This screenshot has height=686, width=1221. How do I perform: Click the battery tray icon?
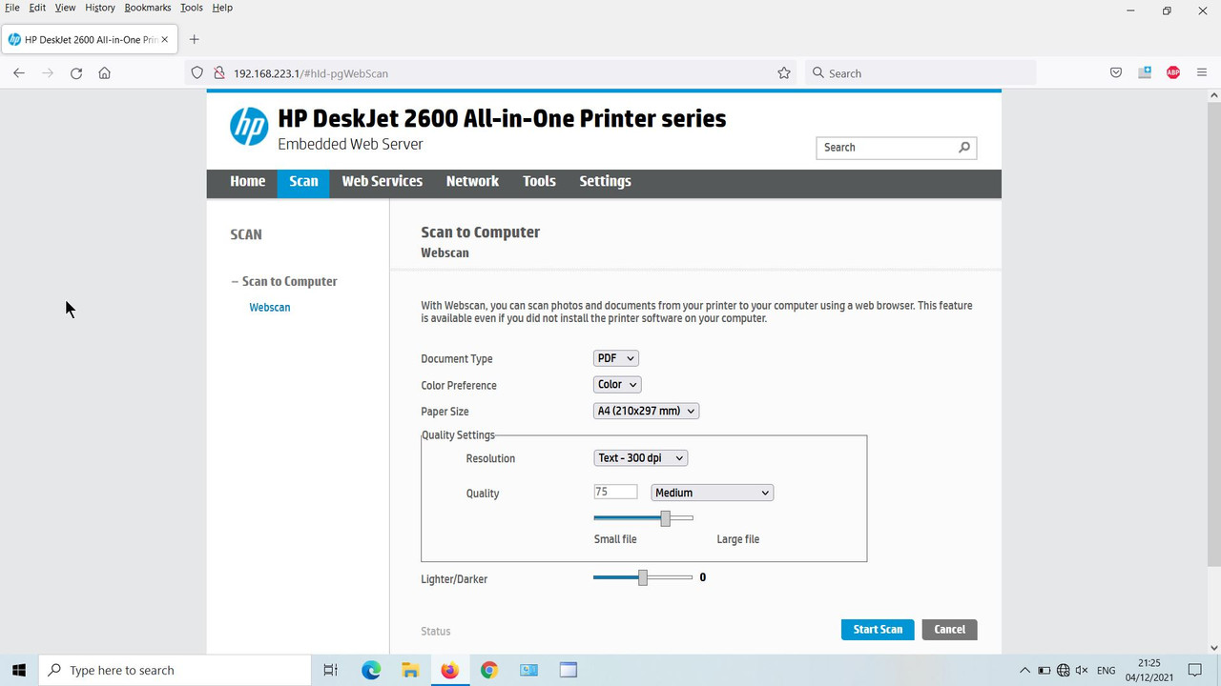click(1045, 670)
